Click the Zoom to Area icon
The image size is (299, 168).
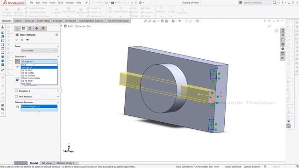[x=149, y=21]
